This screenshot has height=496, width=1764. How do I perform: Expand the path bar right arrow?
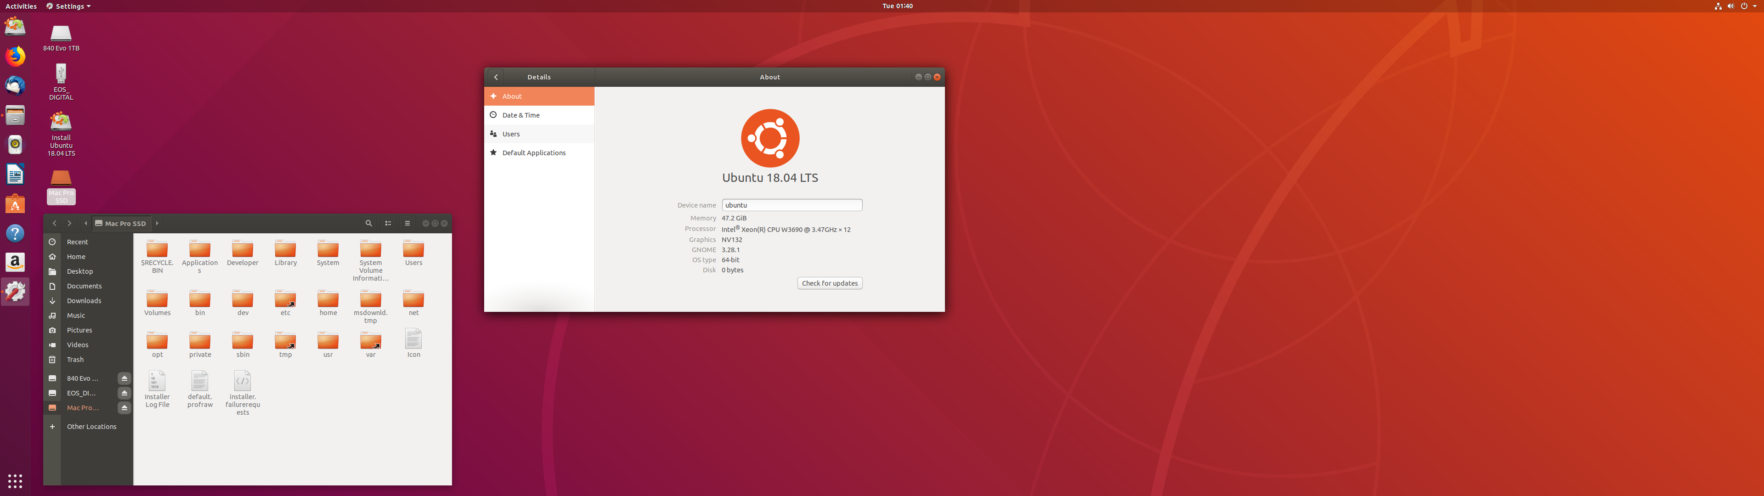coord(157,223)
